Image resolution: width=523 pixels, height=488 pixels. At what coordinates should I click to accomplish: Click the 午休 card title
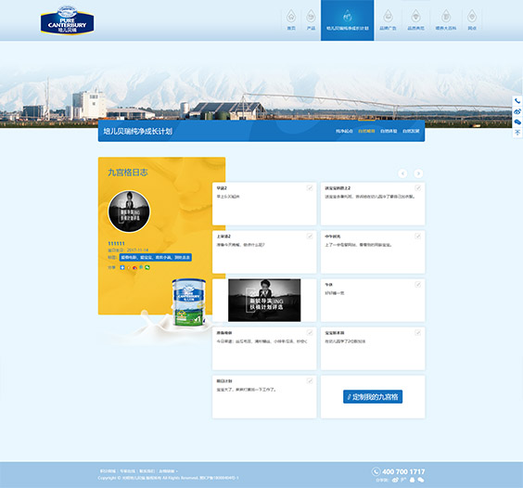[329, 285]
